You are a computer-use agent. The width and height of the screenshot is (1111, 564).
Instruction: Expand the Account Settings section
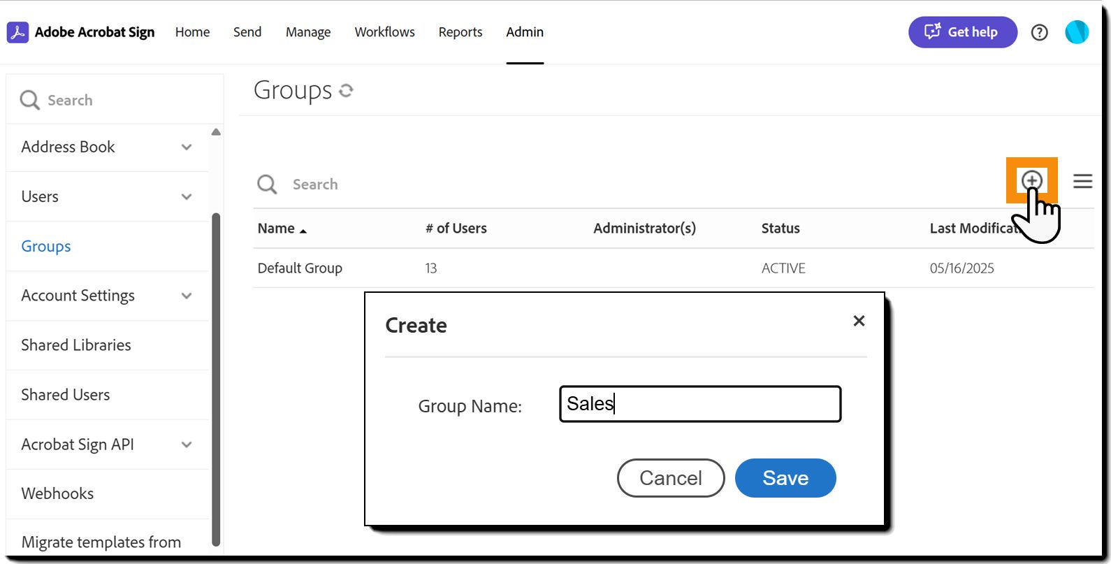[x=187, y=296]
